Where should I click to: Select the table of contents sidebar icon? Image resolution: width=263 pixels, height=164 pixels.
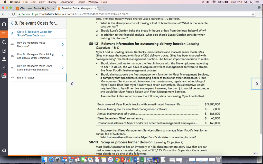pos(4,34)
